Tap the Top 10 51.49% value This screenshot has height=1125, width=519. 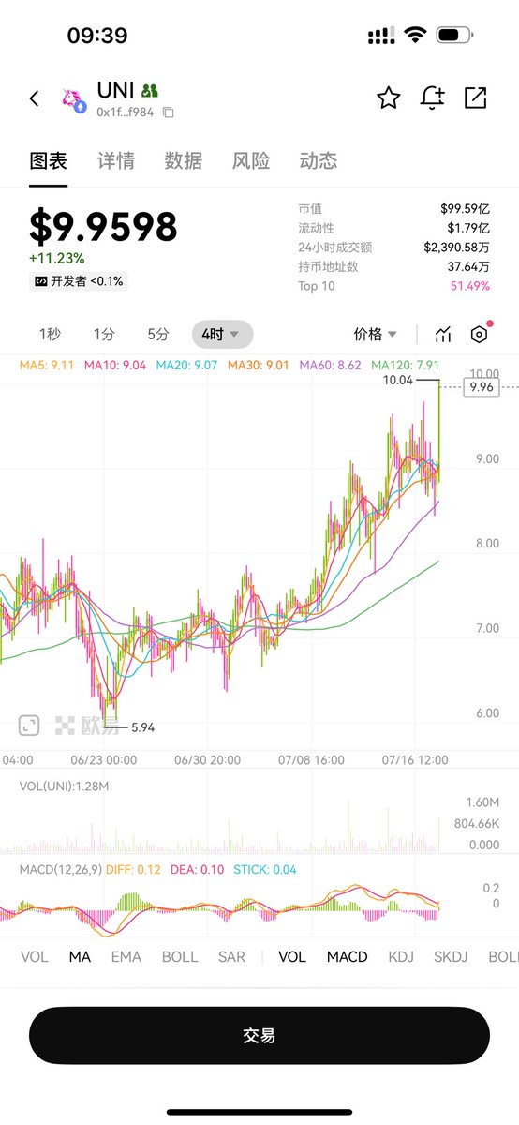coord(470,286)
